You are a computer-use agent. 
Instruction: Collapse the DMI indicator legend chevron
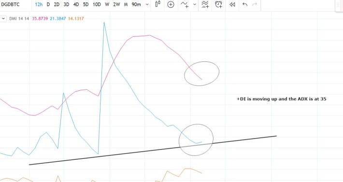pyautogui.click(x=3, y=18)
